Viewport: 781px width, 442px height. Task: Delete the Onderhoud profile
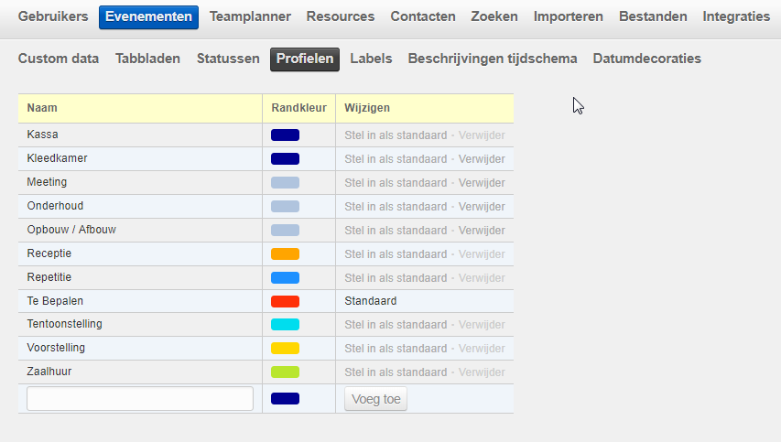[482, 207]
